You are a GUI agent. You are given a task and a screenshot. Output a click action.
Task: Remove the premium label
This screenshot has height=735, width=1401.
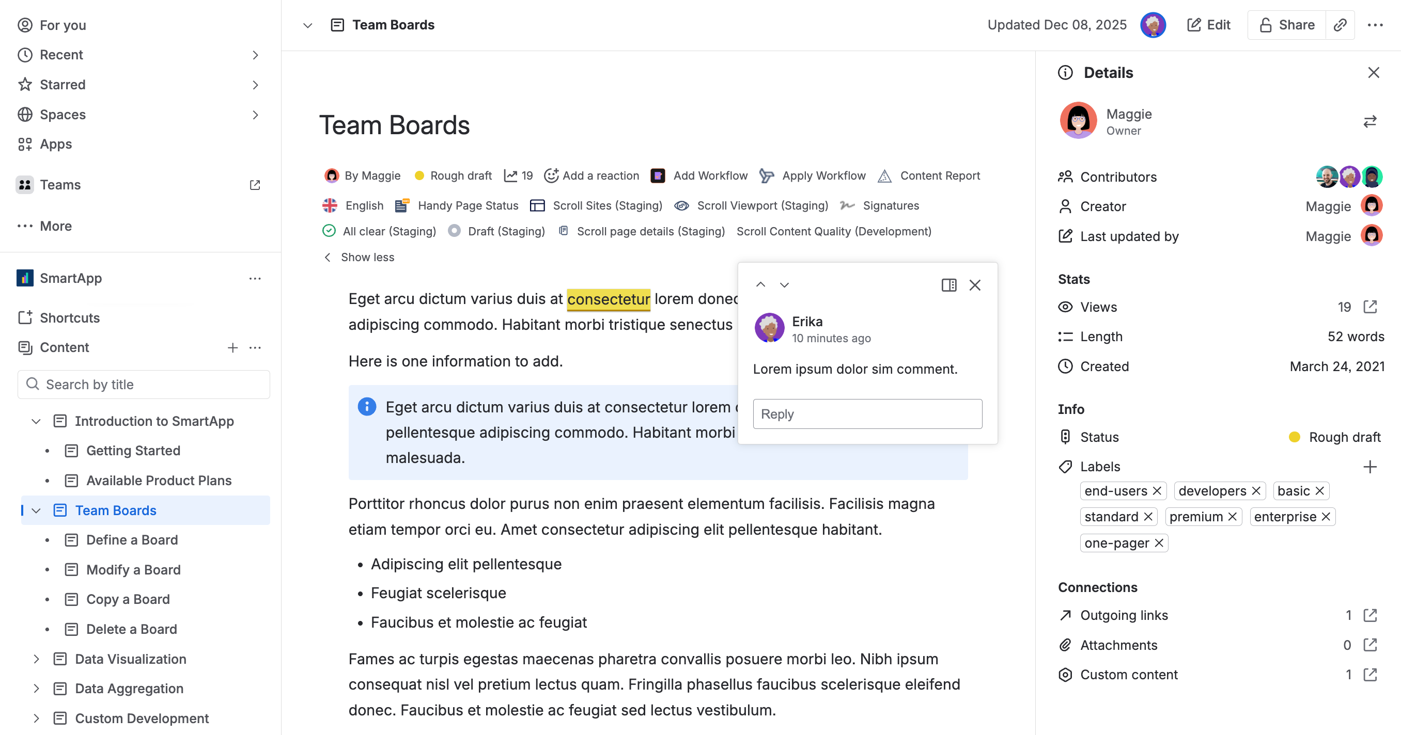click(x=1233, y=516)
